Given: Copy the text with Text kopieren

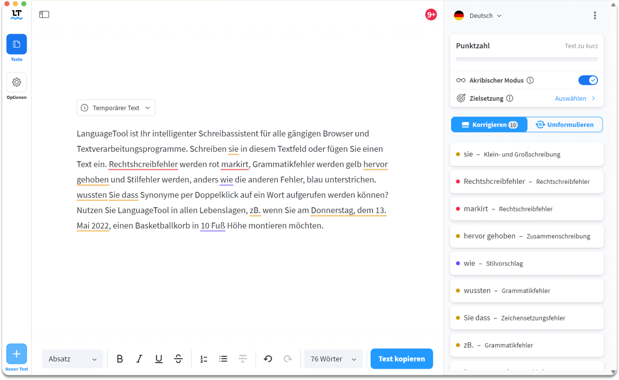Looking at the screenshot, I should click(402, 359).
